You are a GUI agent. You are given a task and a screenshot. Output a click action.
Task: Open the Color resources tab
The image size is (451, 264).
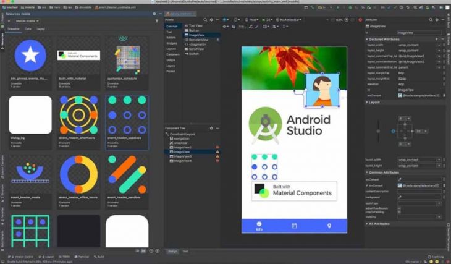pyautogui.click(x=28, y=29)
